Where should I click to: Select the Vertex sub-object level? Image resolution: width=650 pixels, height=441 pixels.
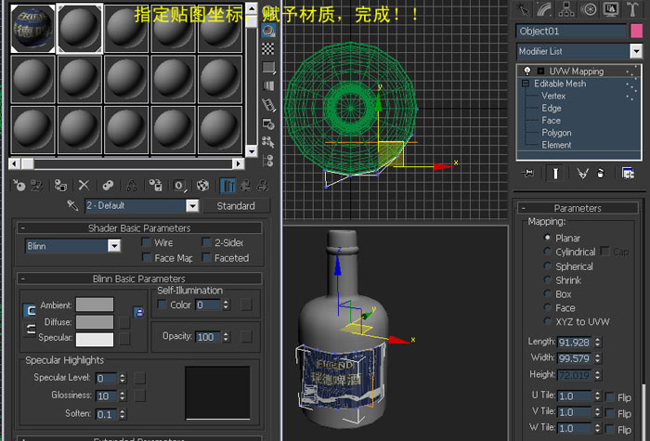click(553, 96)
